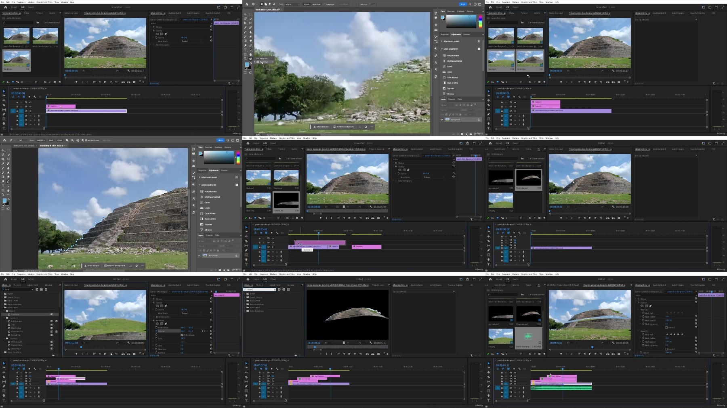
Task: Check Inverted under Mask (1), Premiere at 00:00:05:11
Action: click(666, 328)
